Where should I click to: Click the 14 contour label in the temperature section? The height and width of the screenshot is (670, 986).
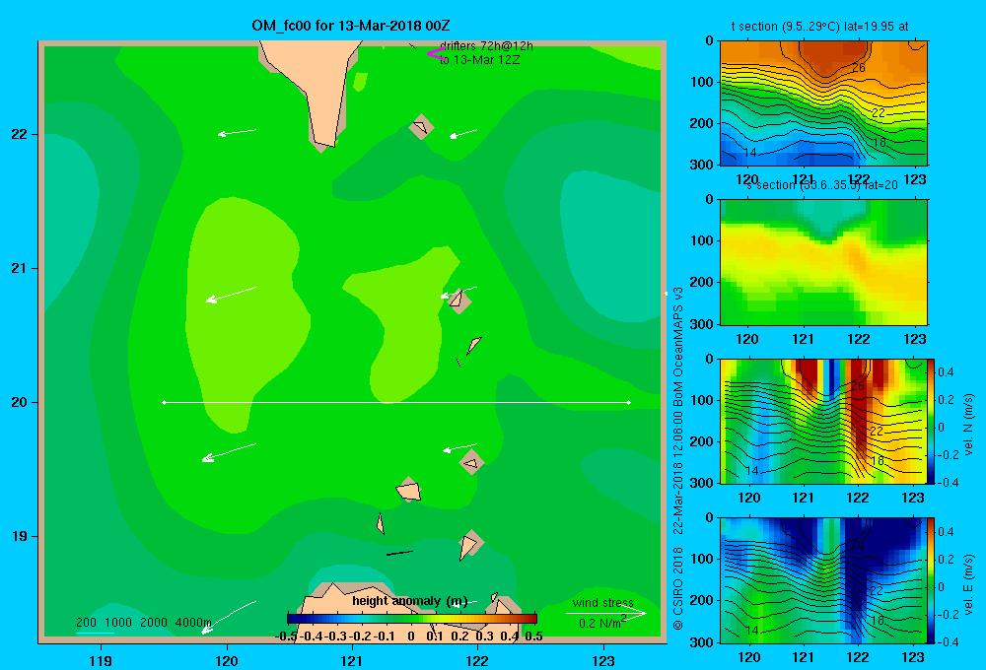coord(750,152)
